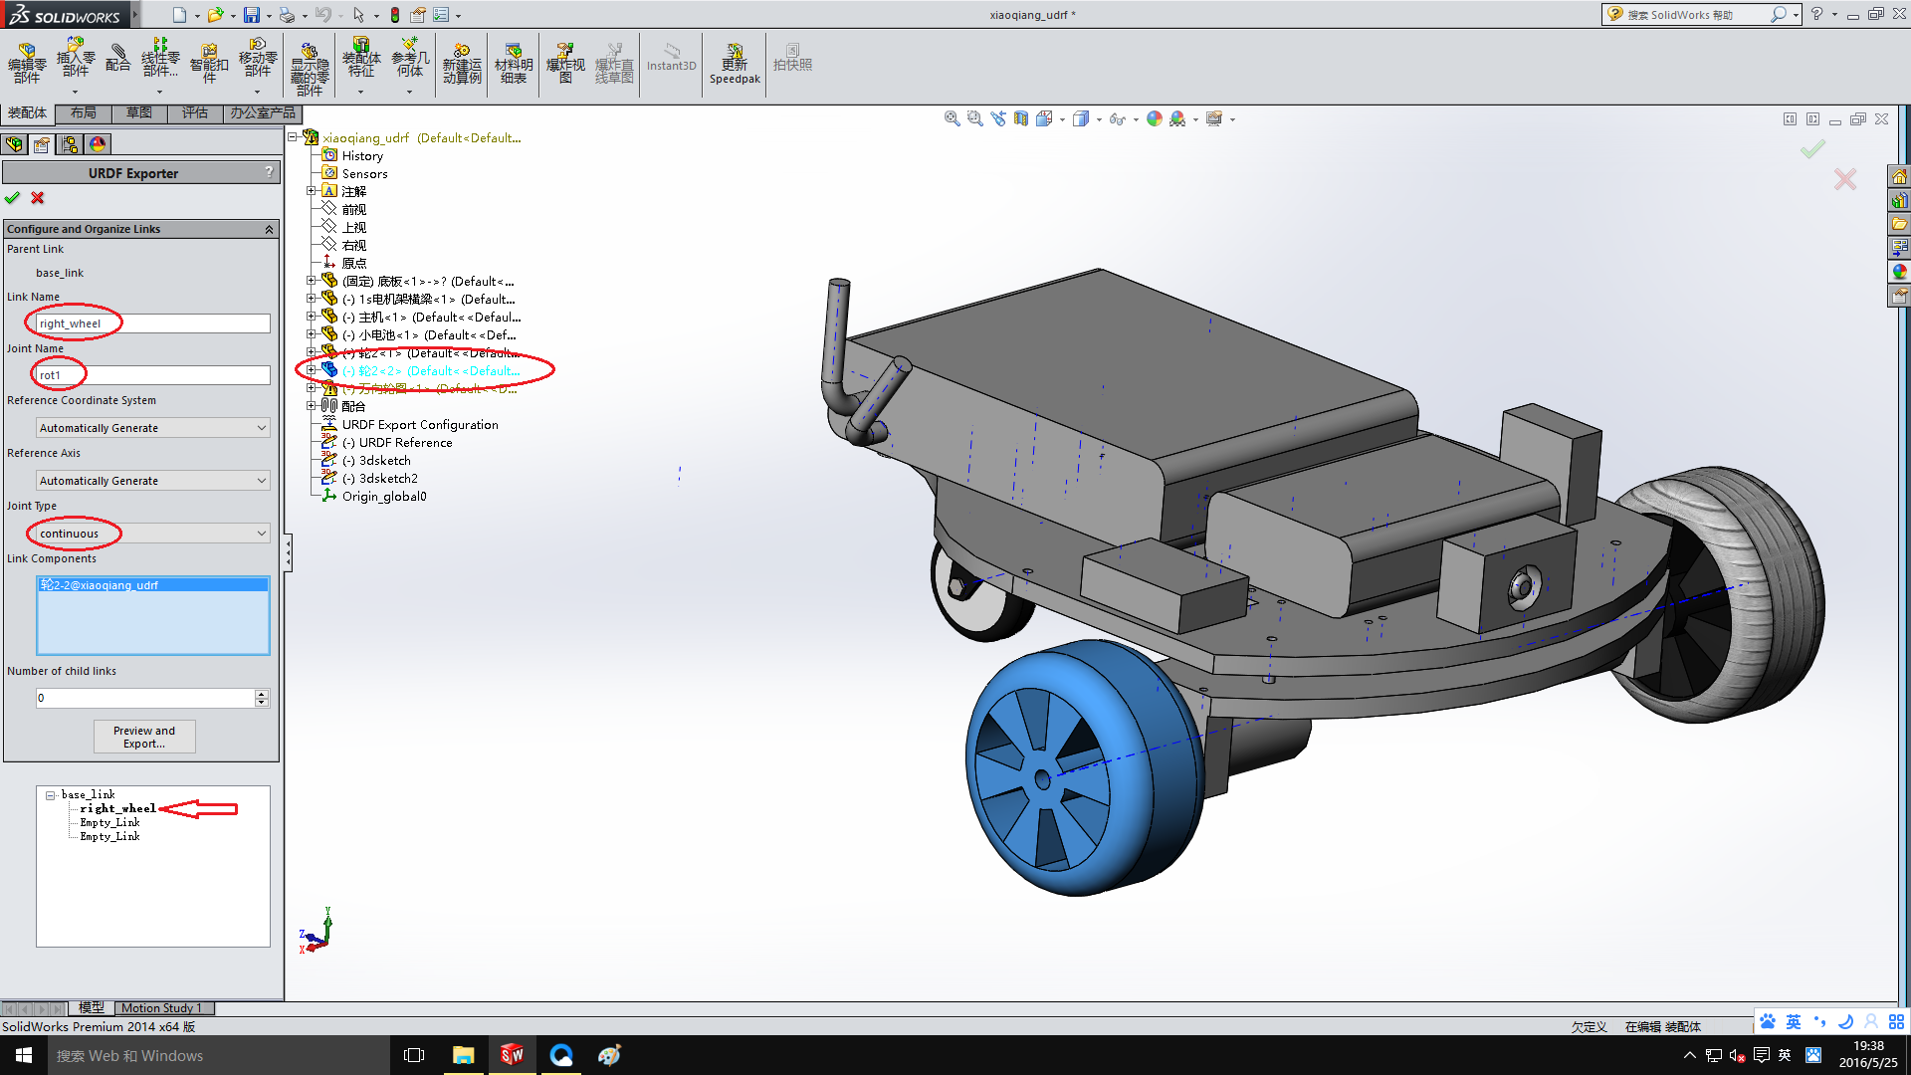Click Preview and Export button
Viewport: 1911px width, 1075px height.
pyautogui.click(x=143, y=737)
